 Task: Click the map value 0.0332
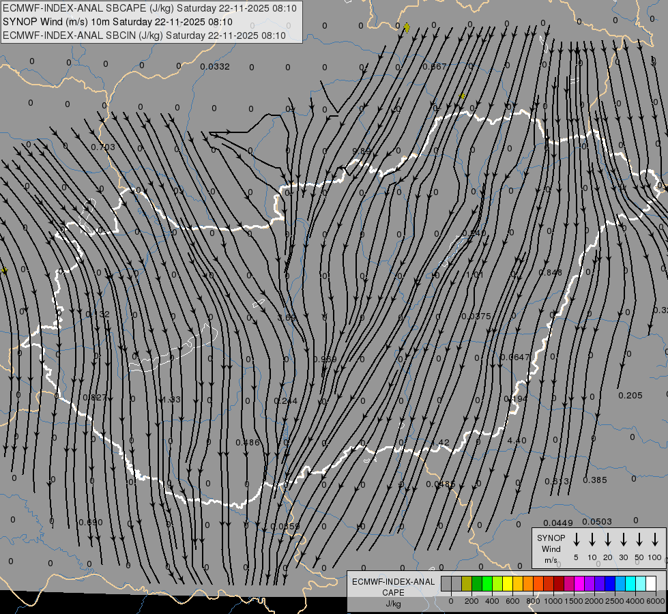point(215,66)
